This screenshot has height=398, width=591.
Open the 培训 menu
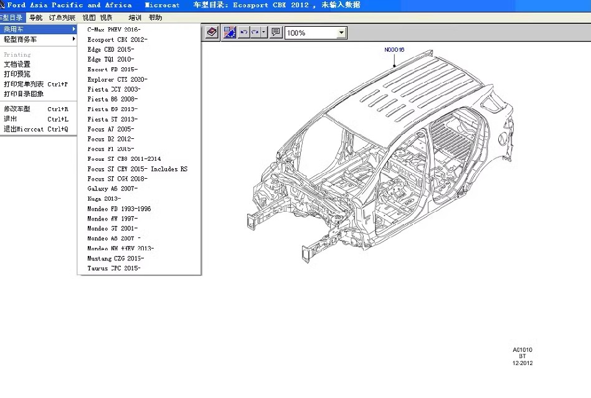135,17
